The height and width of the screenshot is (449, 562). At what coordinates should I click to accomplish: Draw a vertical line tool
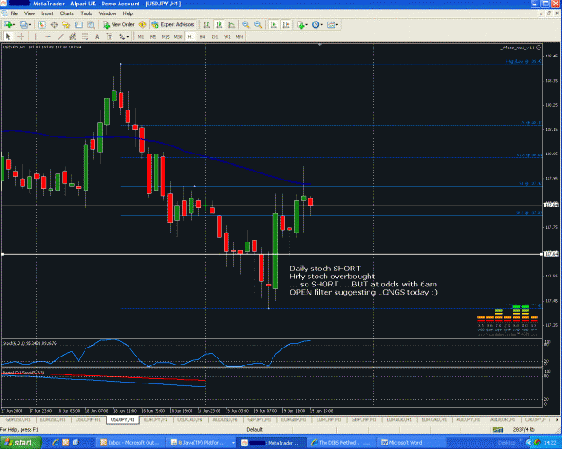[x=35, y=37]
